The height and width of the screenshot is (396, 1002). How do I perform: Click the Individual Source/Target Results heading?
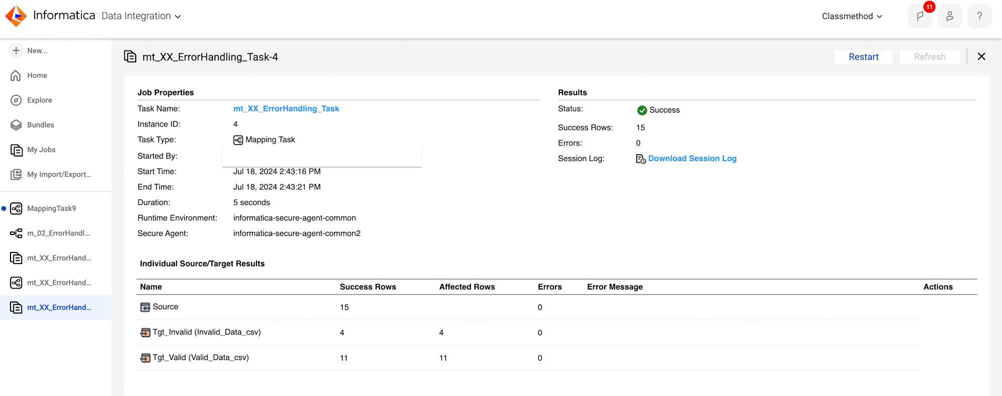pyautogui.click(x=202, y=263)
